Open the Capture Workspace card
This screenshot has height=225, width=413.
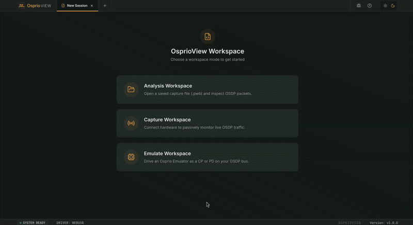[208, 124]
